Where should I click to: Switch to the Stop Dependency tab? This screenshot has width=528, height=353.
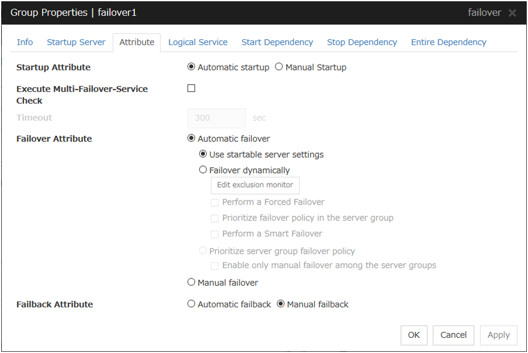[362, 42]
